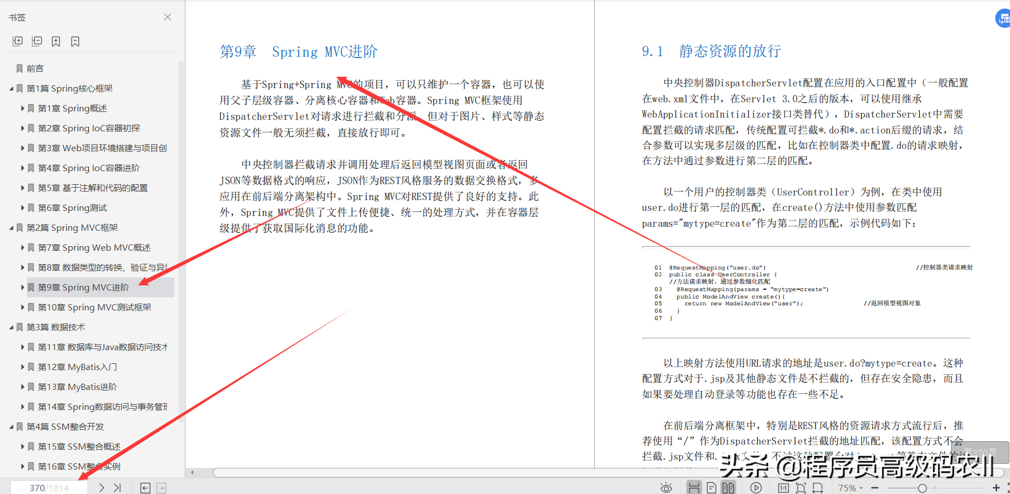
Task: Click heading 第9章 Spring MVC进阶 on page
Action: pos(299,52)
